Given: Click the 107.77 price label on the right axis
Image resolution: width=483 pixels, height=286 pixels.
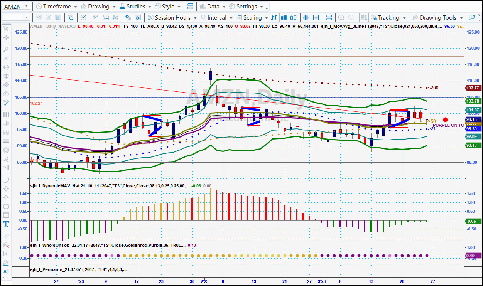Looking at the screenshot, I should [473, 88].
